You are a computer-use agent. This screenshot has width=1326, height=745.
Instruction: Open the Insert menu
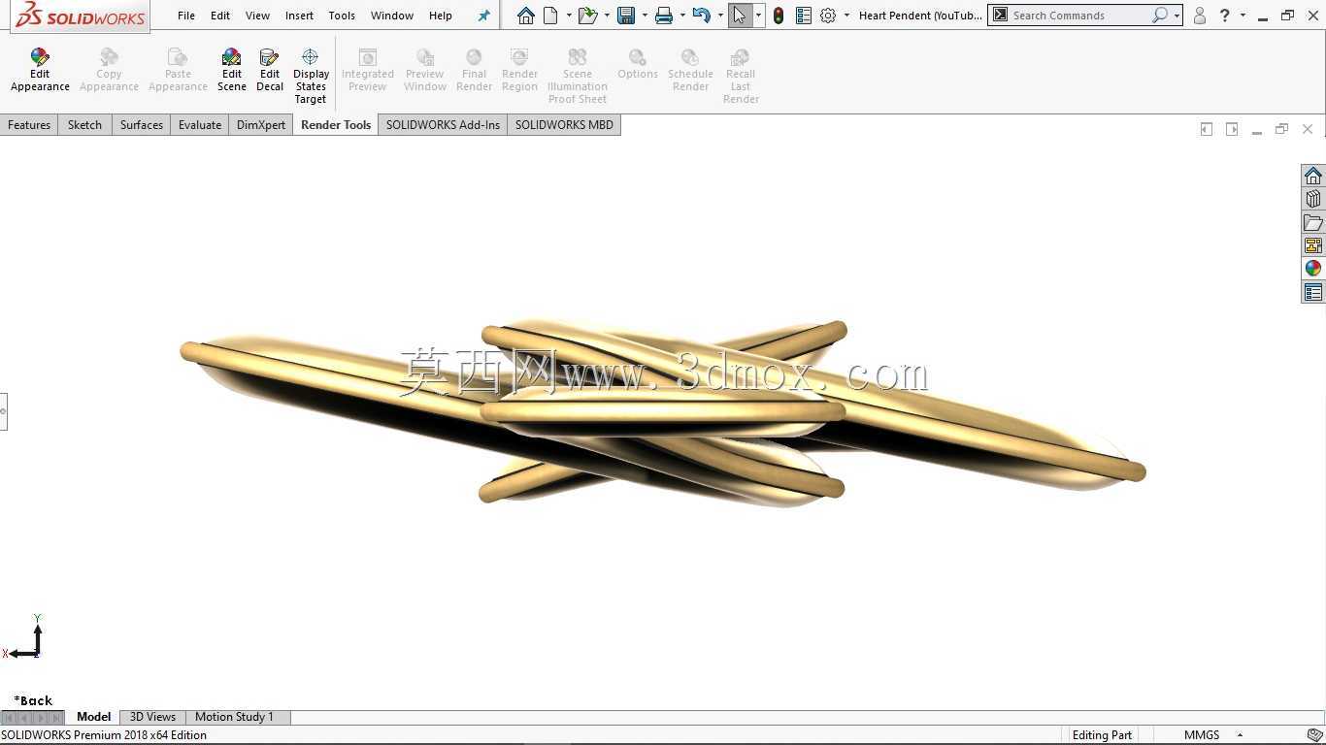pos(299,16)
